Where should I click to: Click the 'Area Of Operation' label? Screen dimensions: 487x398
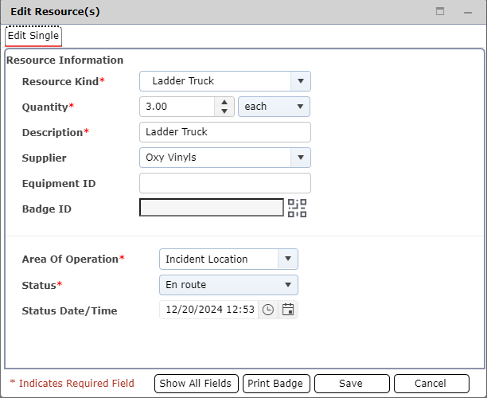click(x=70, y=259)
